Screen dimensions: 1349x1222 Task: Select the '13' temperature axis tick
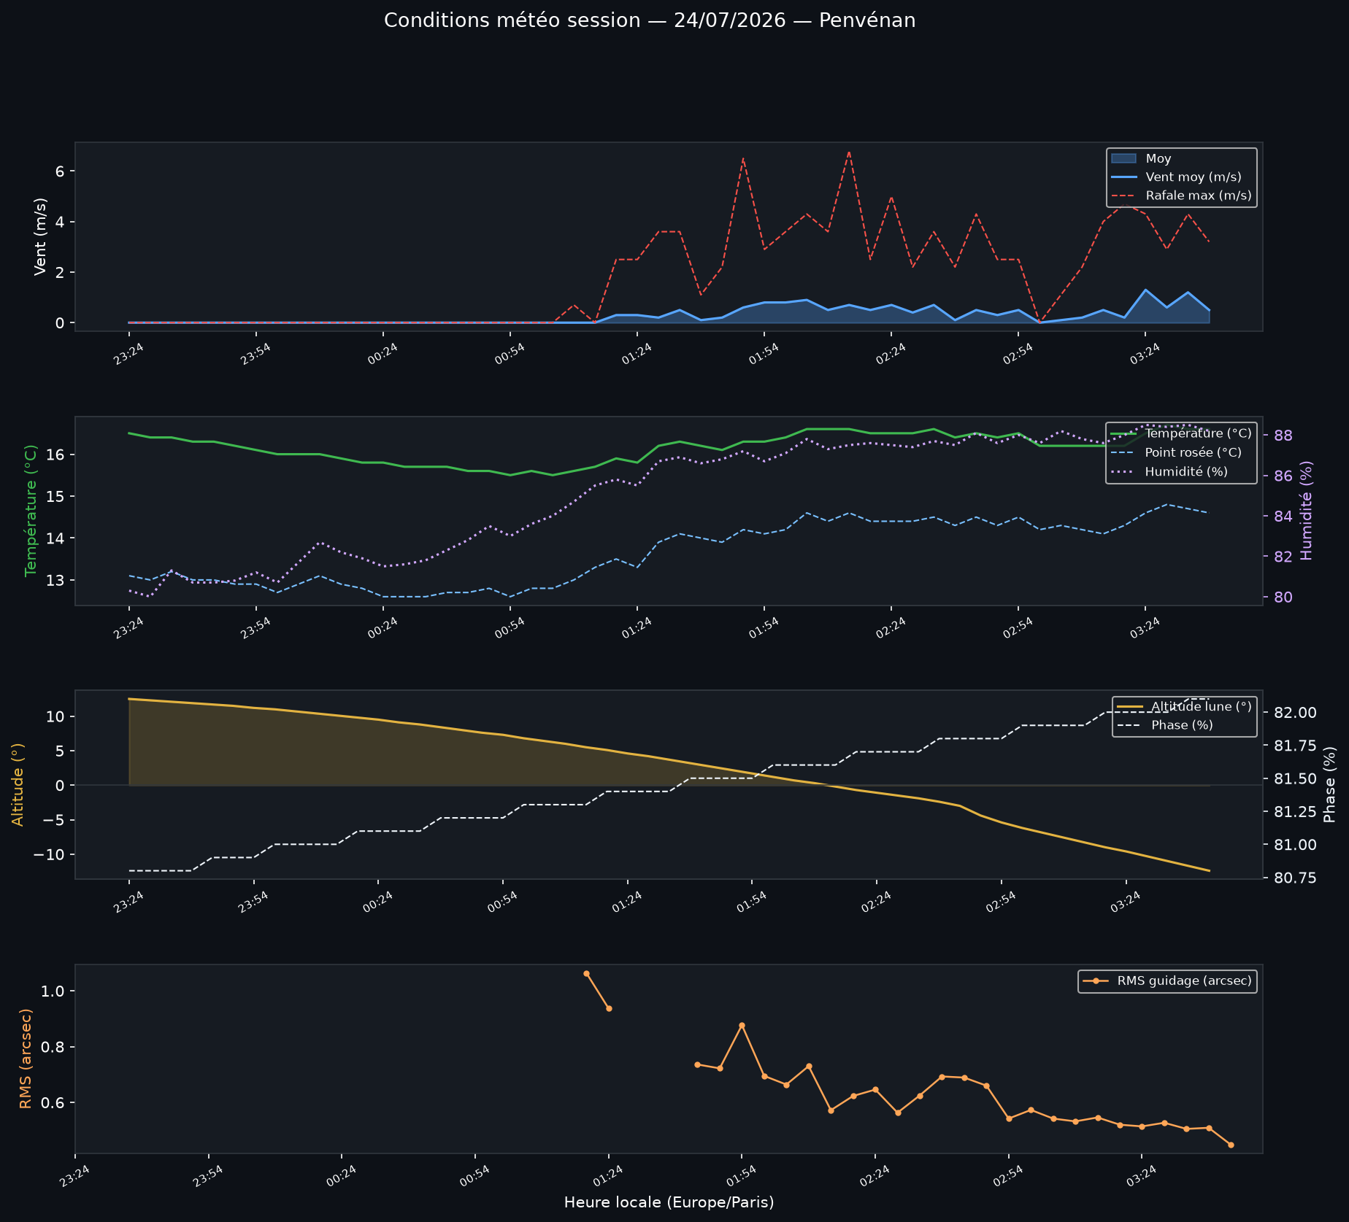[x=56, y=581]
